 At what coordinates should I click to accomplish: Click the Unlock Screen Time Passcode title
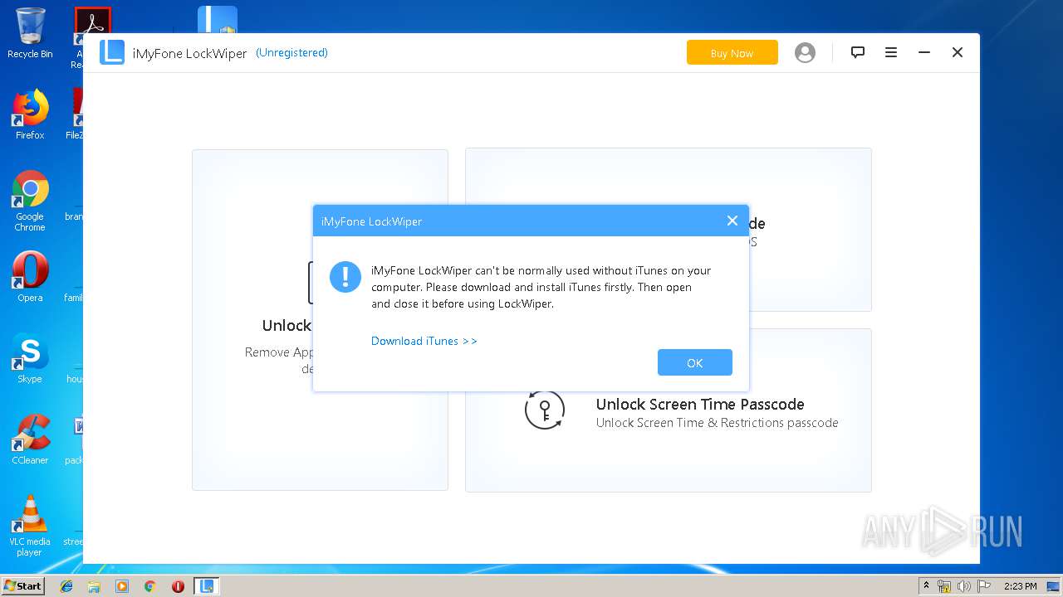(700, 404)
